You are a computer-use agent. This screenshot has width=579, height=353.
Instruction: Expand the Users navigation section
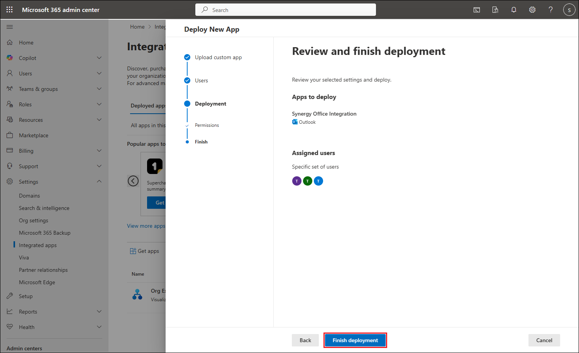(x=99, y=73)
